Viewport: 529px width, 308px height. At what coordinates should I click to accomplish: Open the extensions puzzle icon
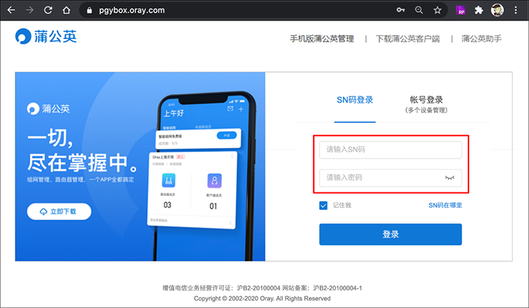point(479,10)
